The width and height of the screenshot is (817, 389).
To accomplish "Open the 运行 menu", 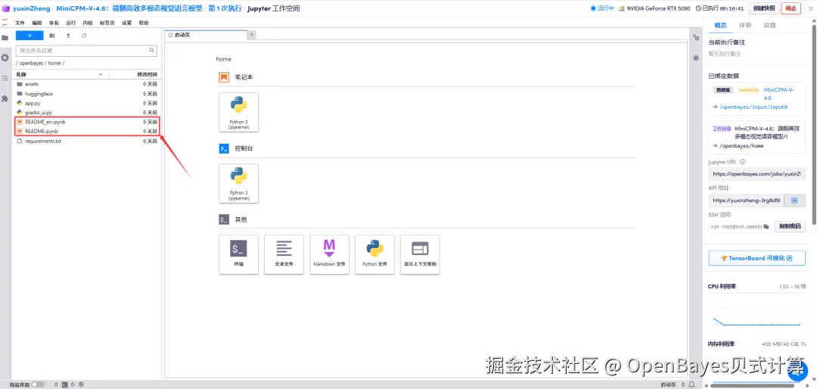I will (x=71, y=23).
